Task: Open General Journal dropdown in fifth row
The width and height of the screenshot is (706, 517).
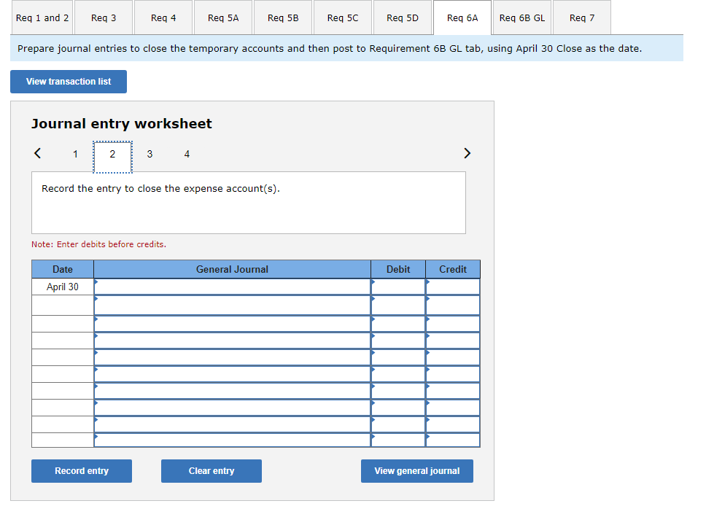Action: (x=233, y=357)
